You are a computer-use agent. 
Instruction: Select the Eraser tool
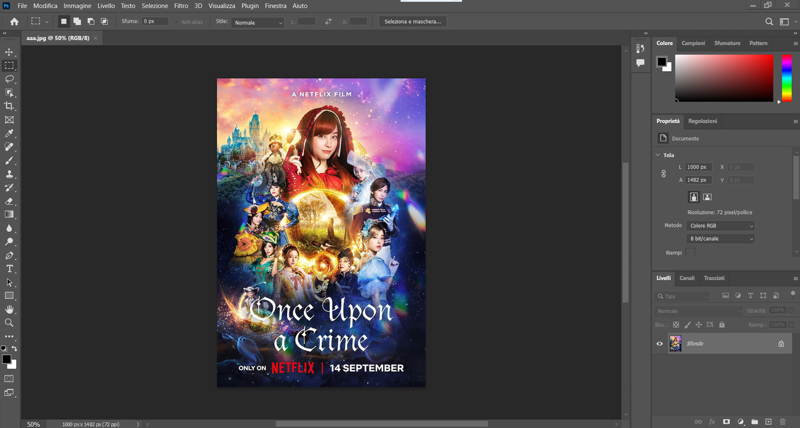pyautogui.click(x=9, y=202)
